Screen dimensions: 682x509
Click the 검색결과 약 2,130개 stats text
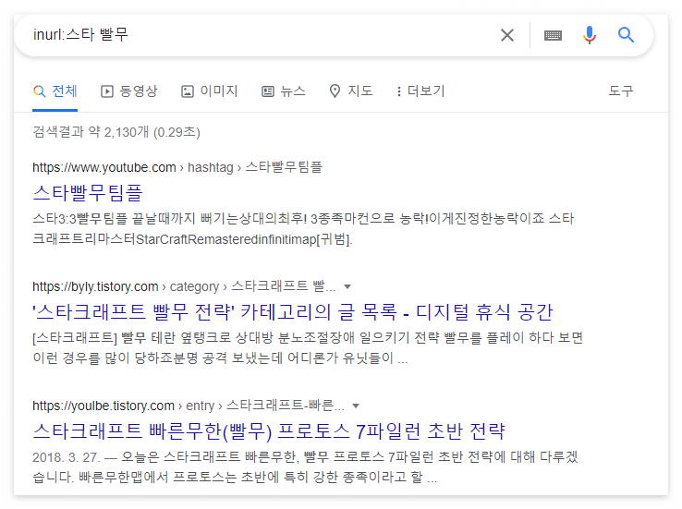tap(116, 132)
